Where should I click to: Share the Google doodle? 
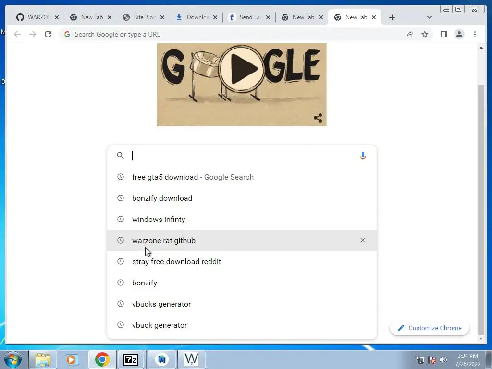click(x=318, y=118)
